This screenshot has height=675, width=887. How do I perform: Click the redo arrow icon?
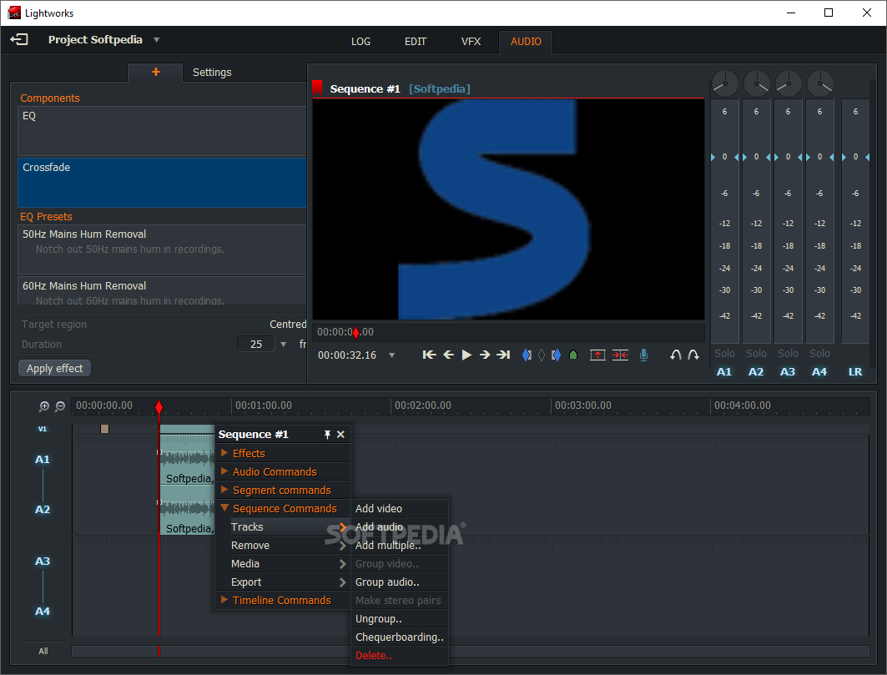(x=693, y=355)
